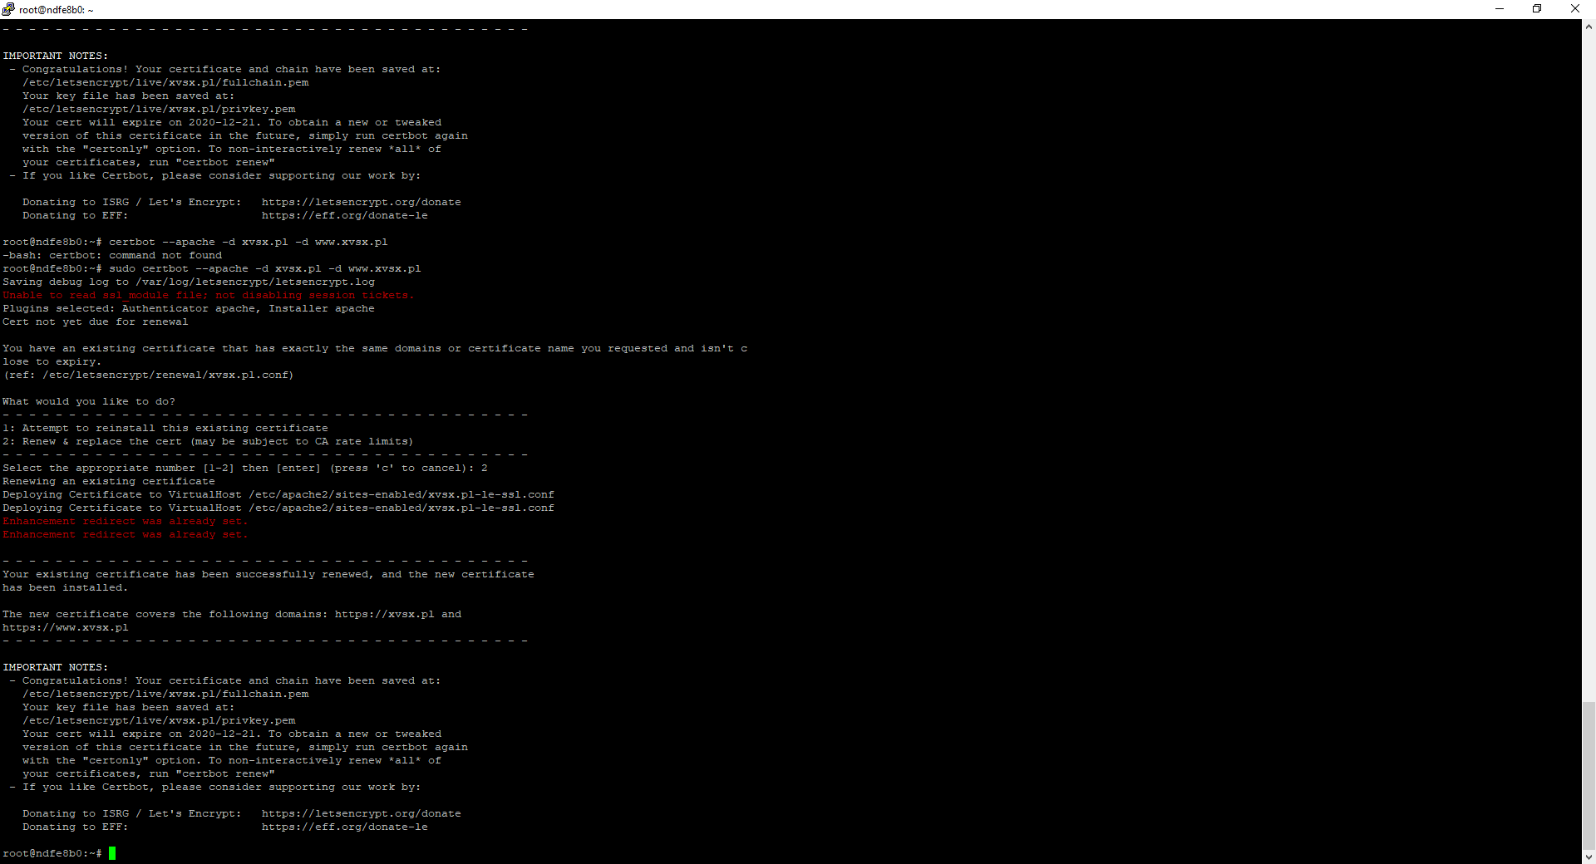The height and width of the screenshot is (864, 1596).
Task: Click the /etc/letsencrypt/renewal/xvsx.pl.conf reference path
Action: pyautogui.click(x=166, y=376)
